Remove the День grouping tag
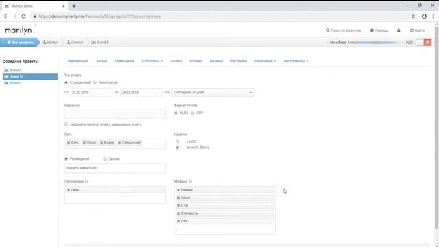This screenshot has width=439, height=247. click(69, 190)
